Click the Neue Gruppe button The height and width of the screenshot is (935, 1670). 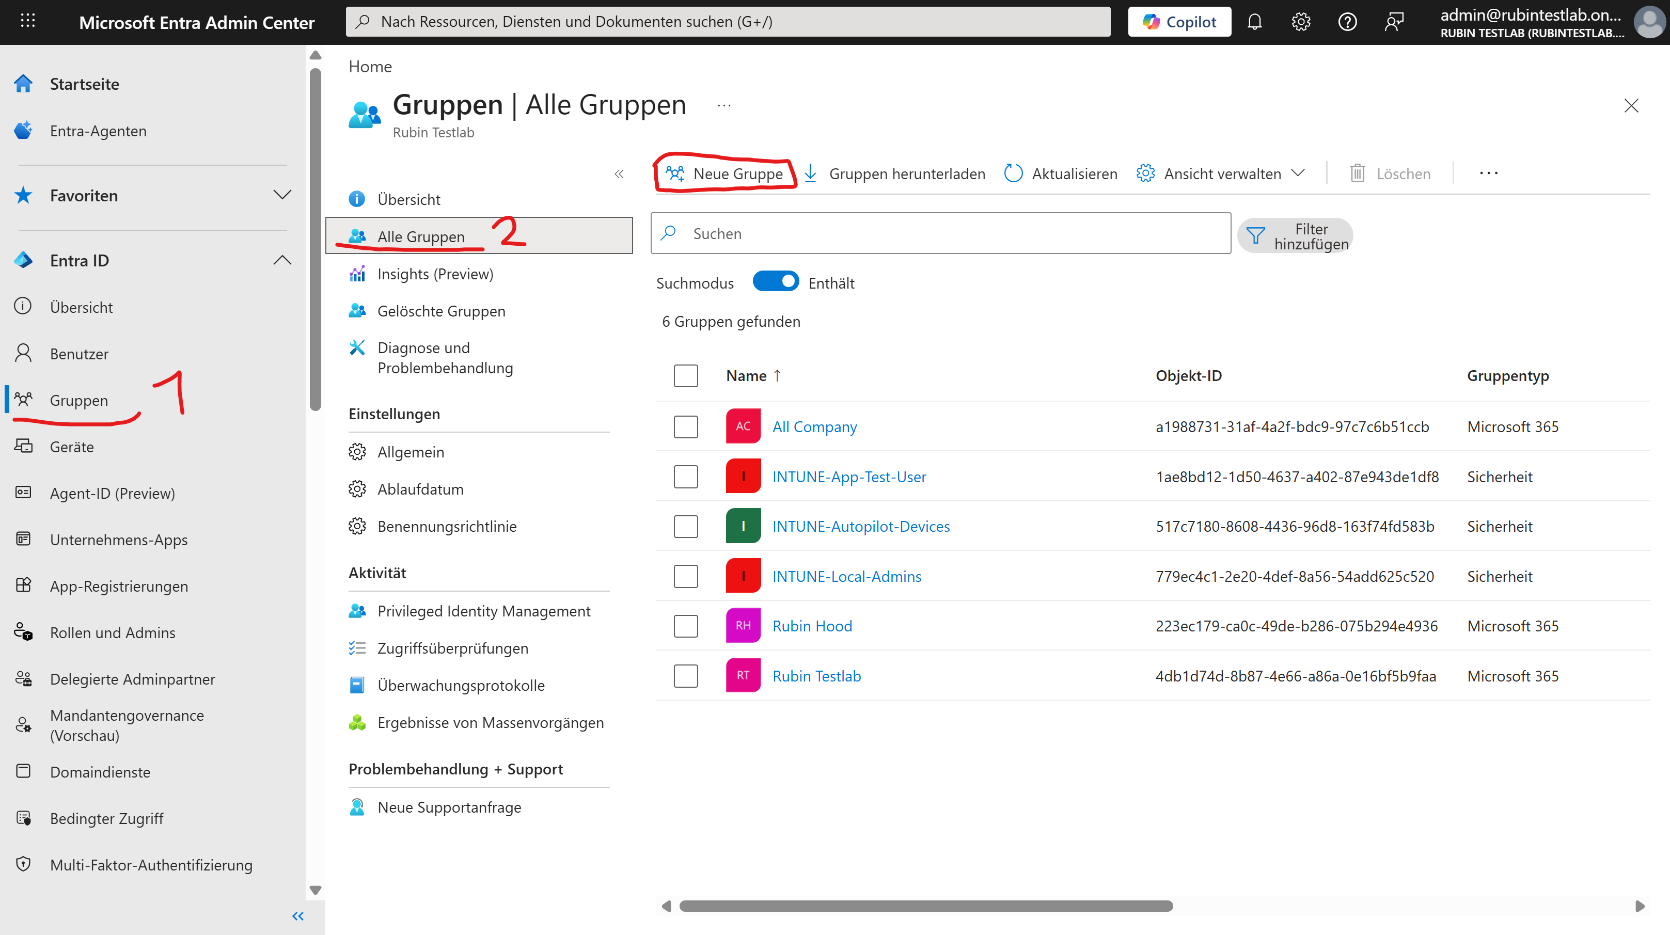pyautogui.click(x=725, y=173)
